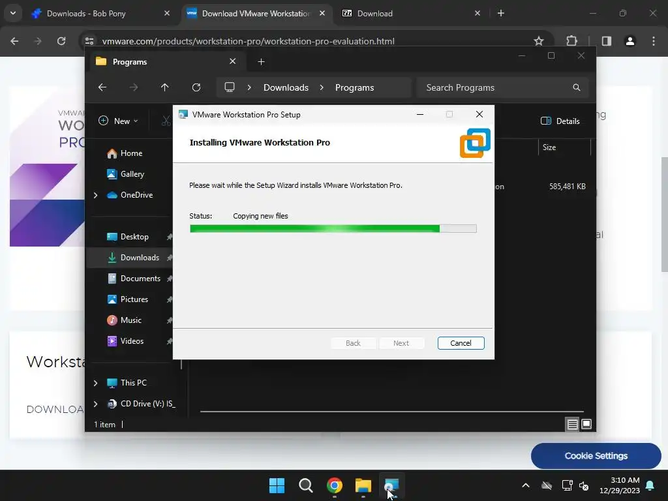Viewport: 668px width, 501px height.
Task: Open the New dropdown in File Explorer
Action: click(x=119, y=121)
